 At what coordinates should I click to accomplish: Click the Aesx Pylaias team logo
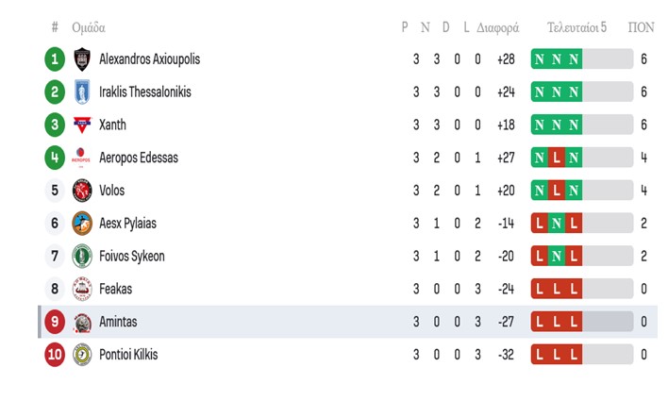(x=82, y=224)
